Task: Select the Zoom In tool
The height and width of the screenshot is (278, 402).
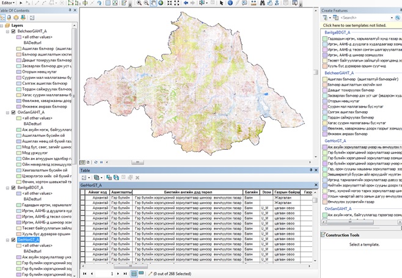Action: pos(139,3)
